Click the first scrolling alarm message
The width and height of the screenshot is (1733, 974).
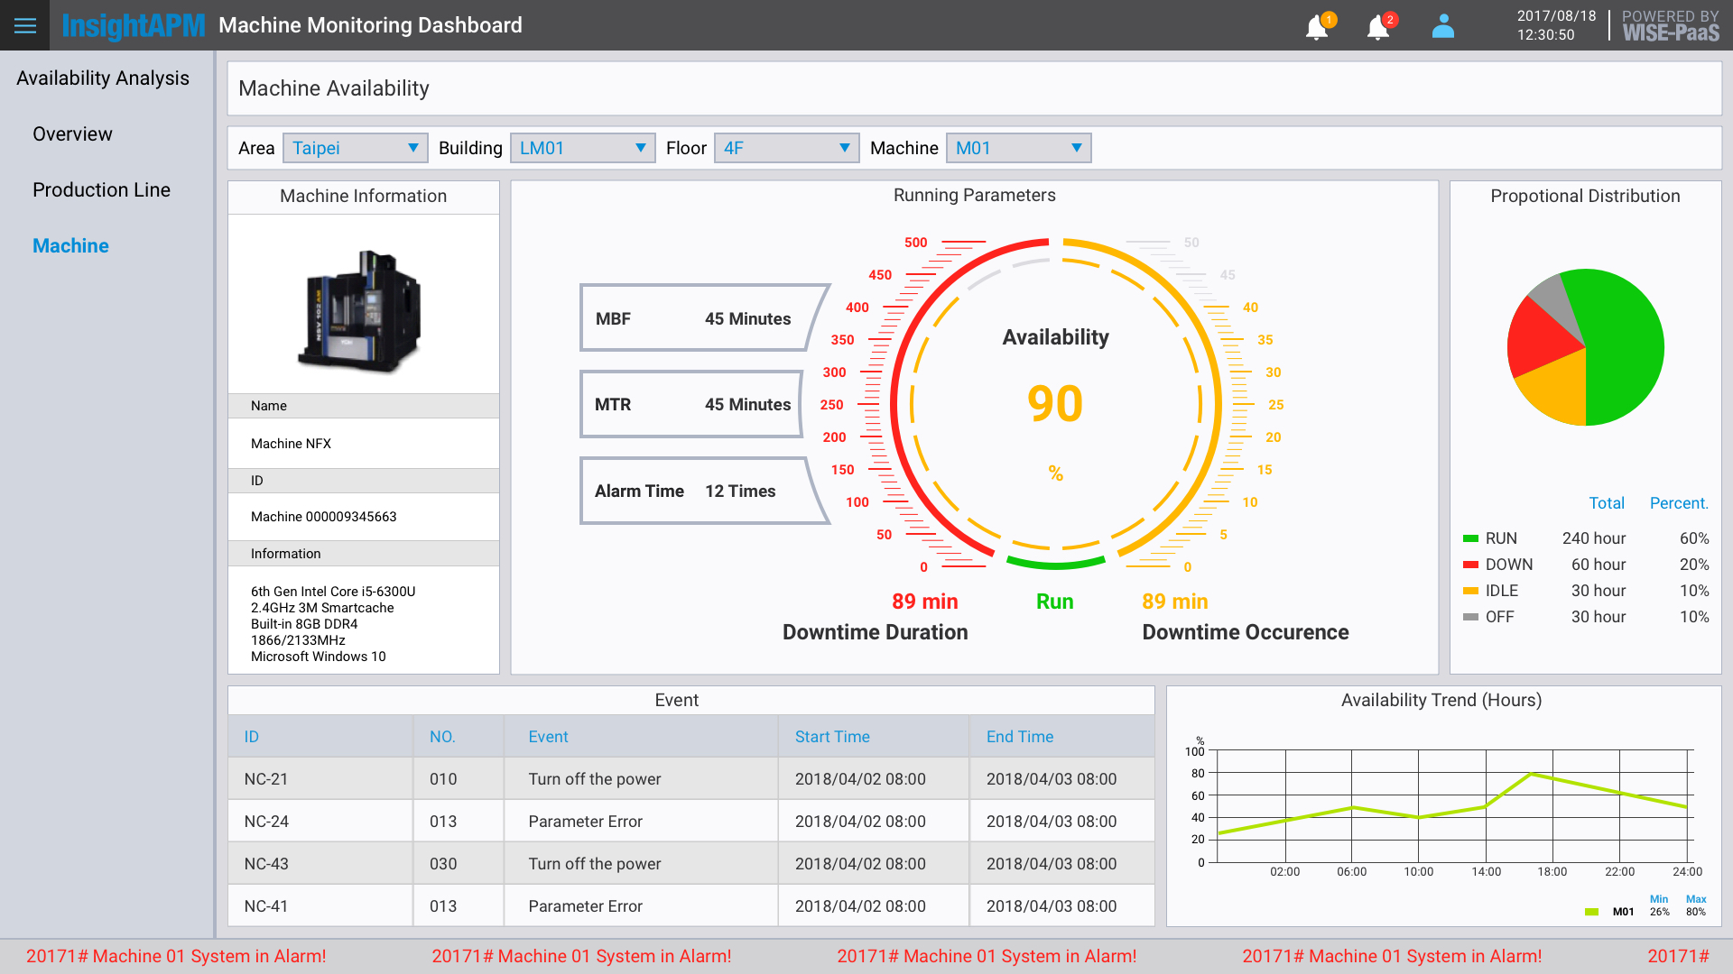176,956
